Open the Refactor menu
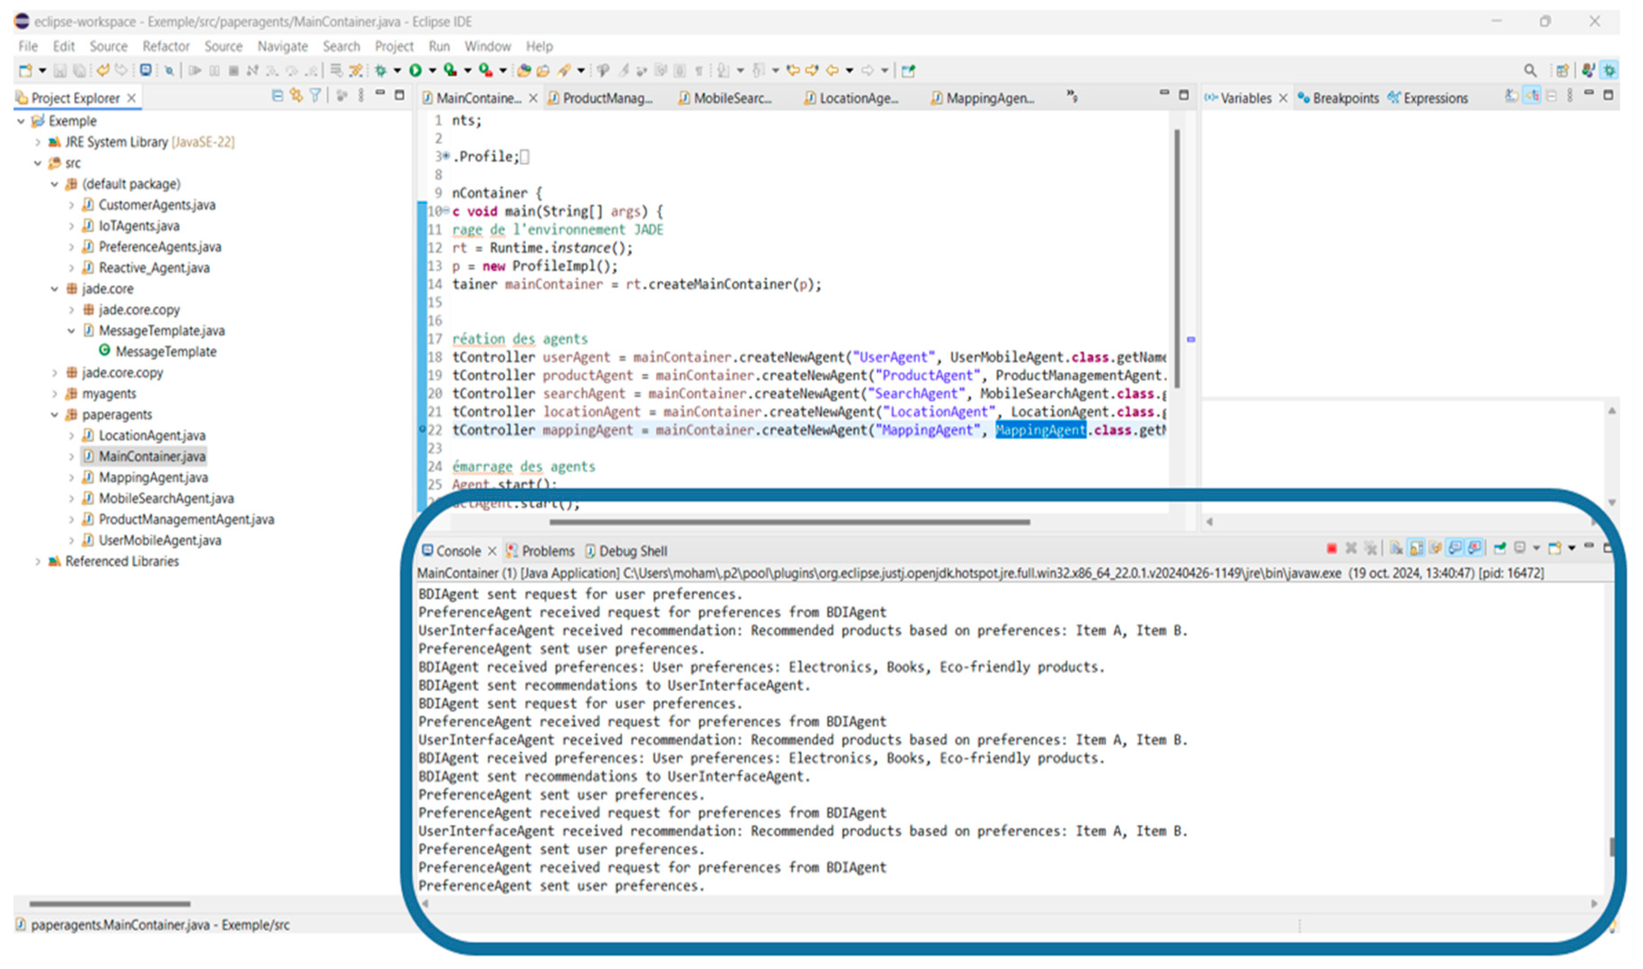This screenshot has width=1643, height=969. pos(166,46)
